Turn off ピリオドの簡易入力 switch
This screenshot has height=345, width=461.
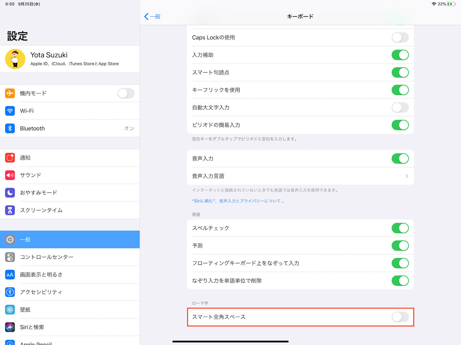point(400,125)
